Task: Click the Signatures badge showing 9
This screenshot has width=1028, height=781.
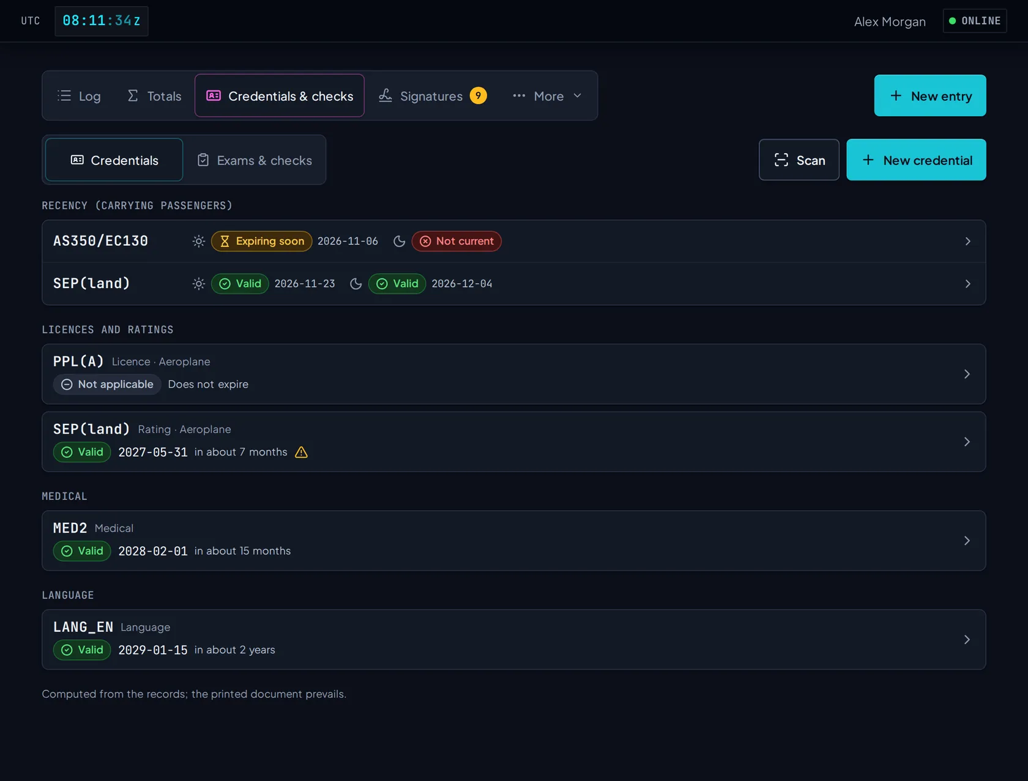Action: pyautogui.click(x=478, y=95)
